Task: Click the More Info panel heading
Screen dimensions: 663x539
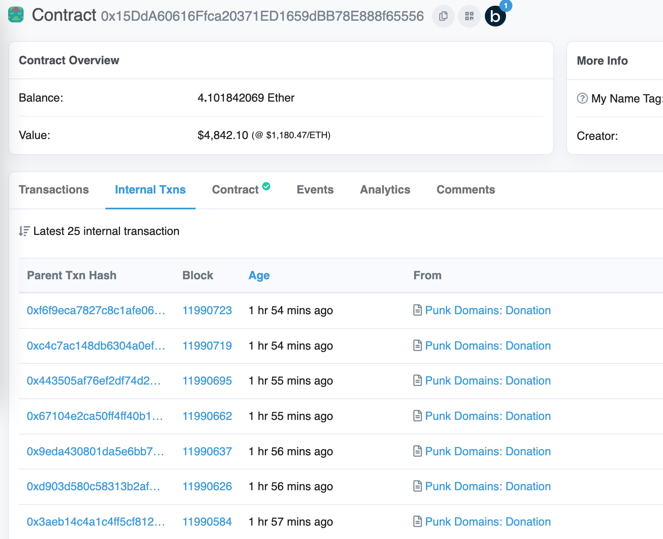Action: coord(602,61)
